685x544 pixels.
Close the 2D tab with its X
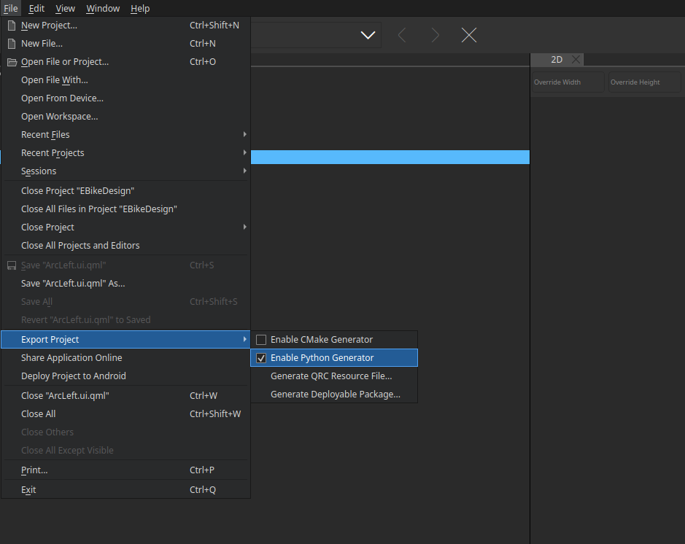click(576, 60)
